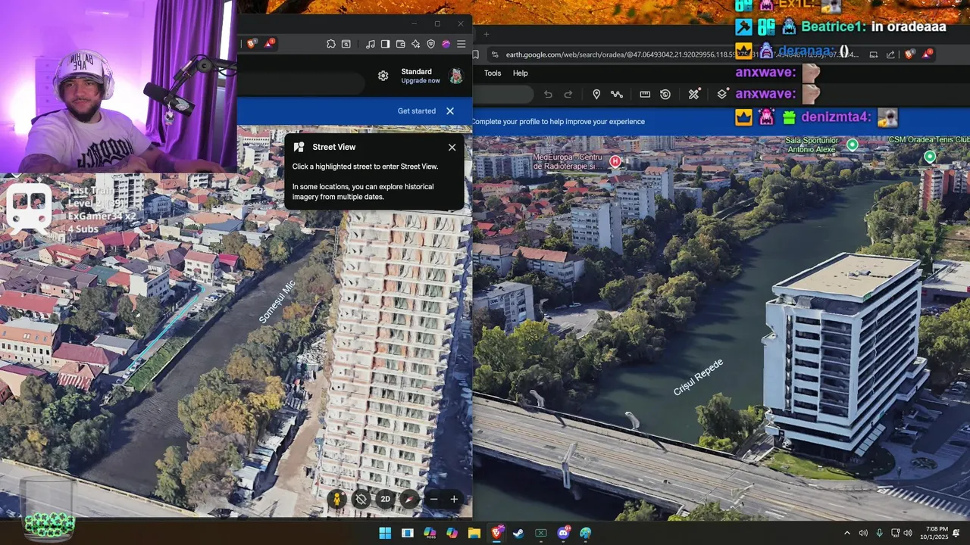
Task: Click Brave Rewards triangle icon in front window
Action: (269, 44)
